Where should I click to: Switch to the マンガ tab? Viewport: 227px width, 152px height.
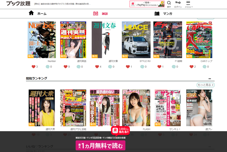click(167, 14)
